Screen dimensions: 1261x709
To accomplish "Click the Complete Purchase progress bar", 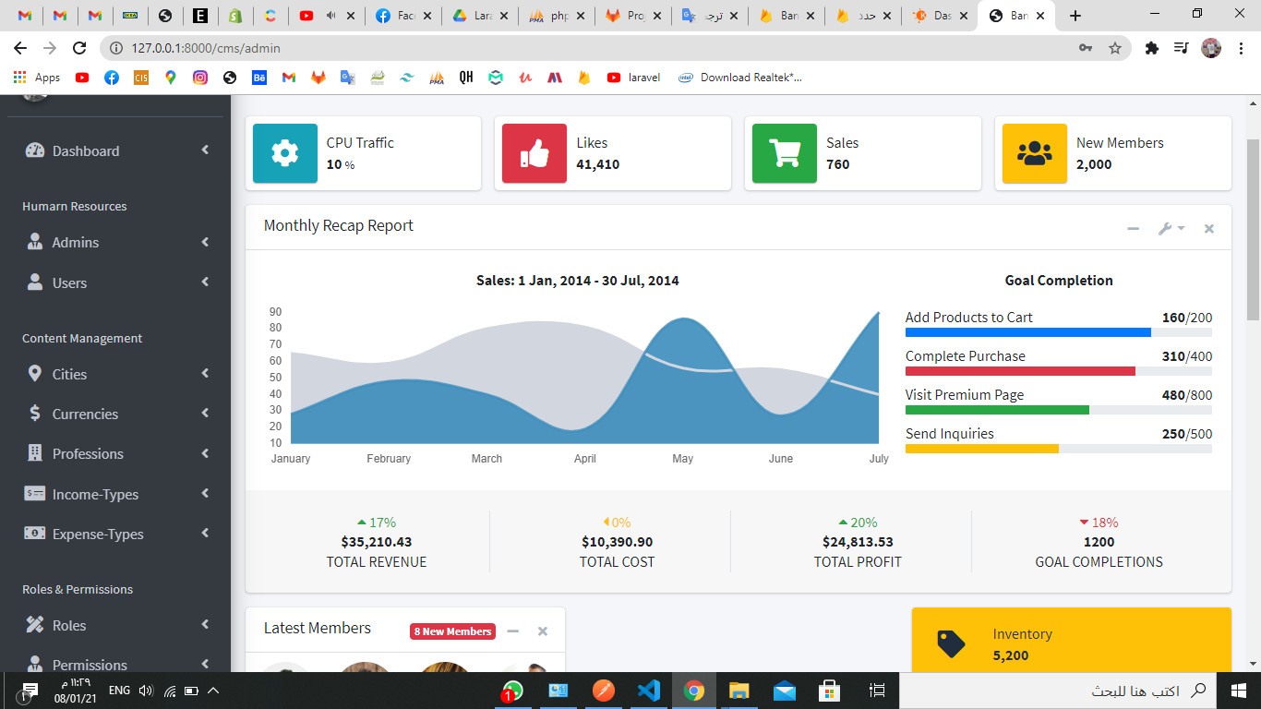I will pos(1059,371).
